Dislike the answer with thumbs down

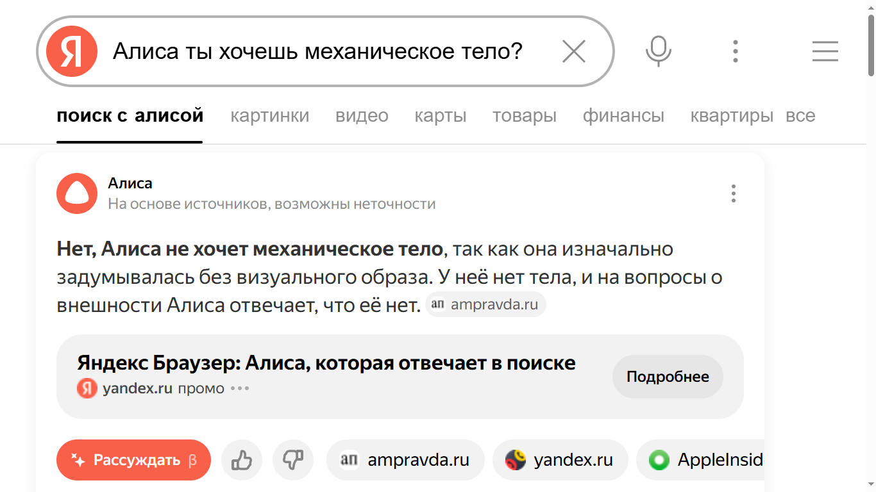click(293, 460)
